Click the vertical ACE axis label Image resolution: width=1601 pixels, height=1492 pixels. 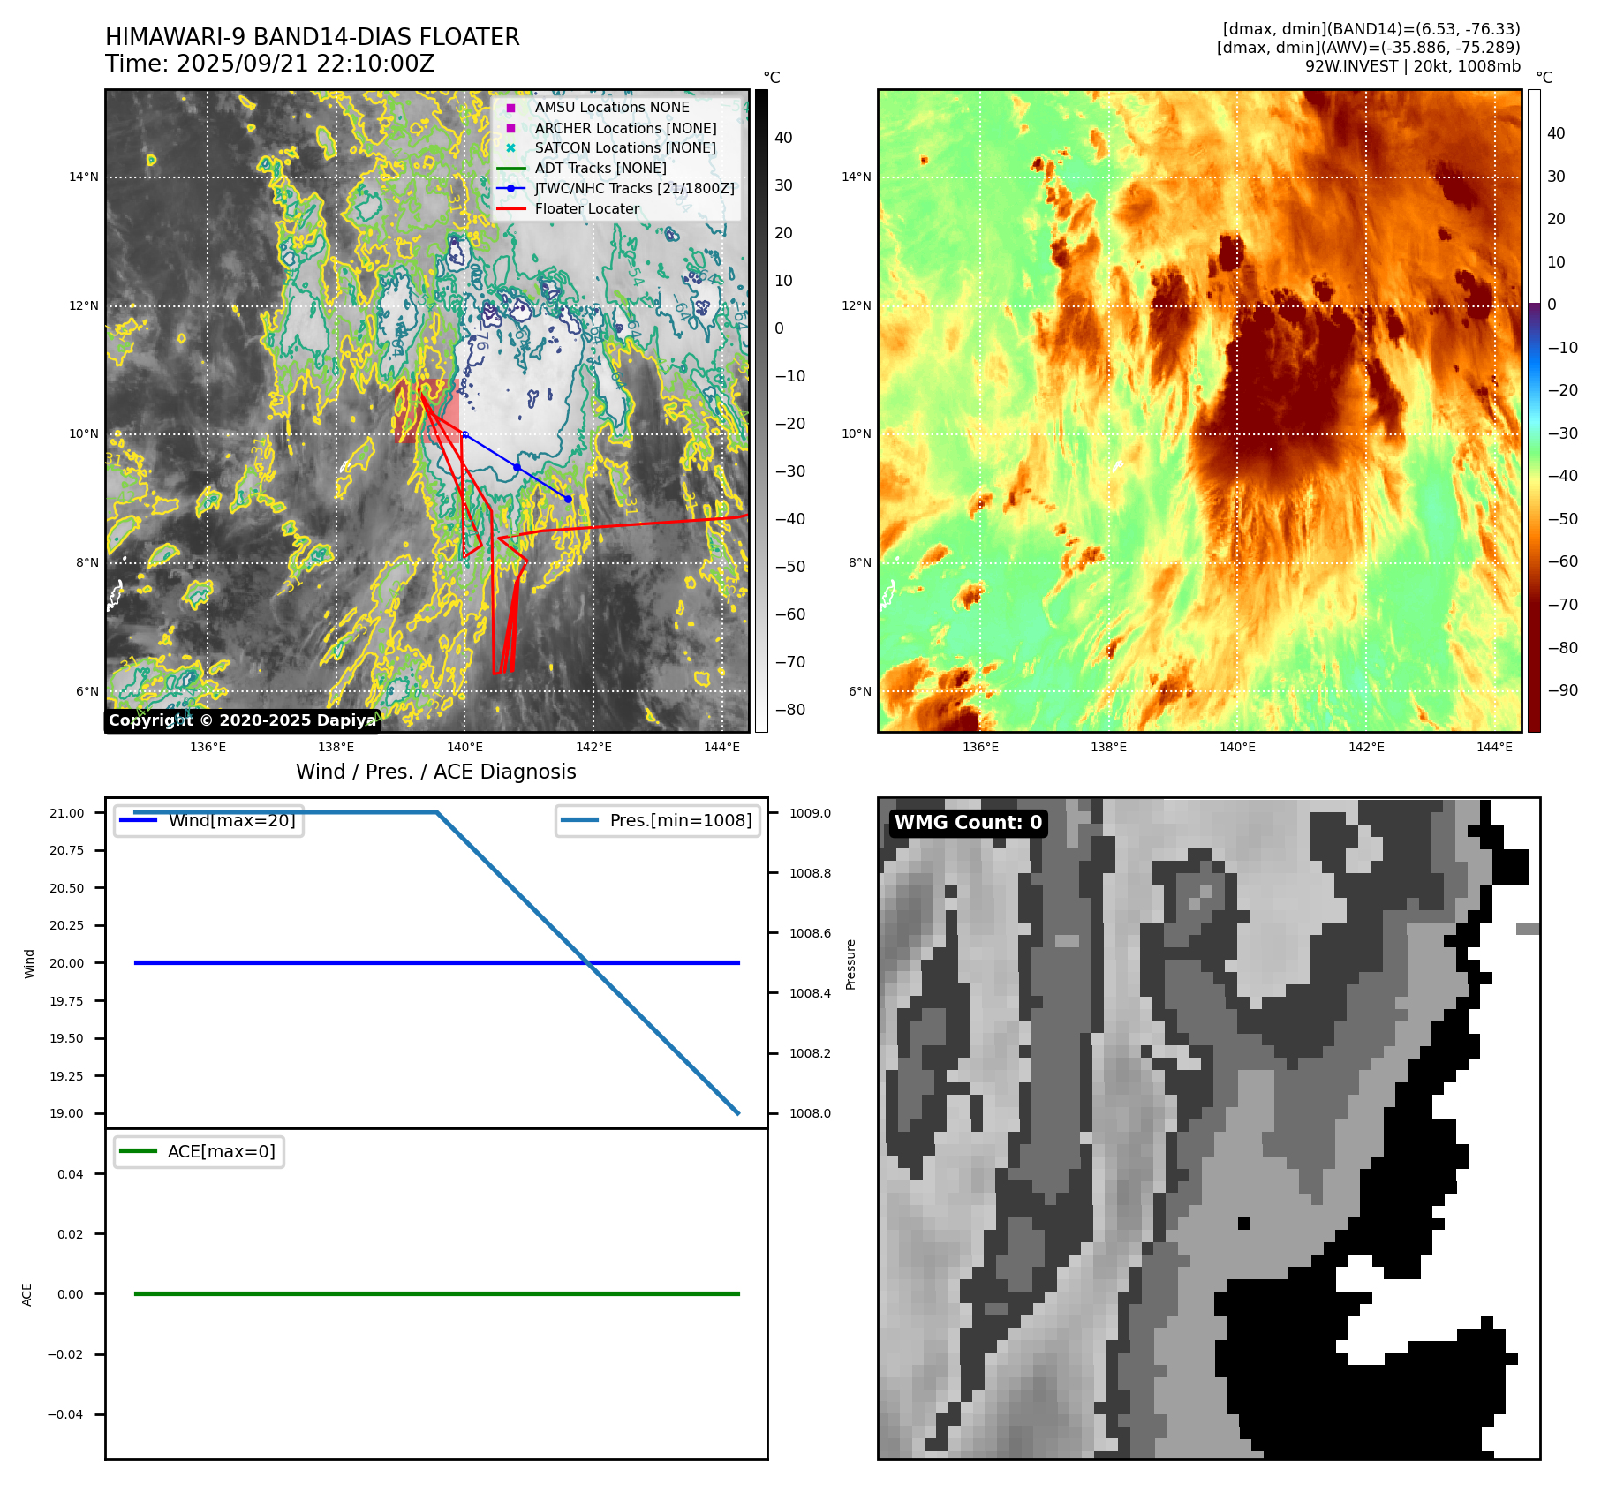click(x=27, y=1294)
